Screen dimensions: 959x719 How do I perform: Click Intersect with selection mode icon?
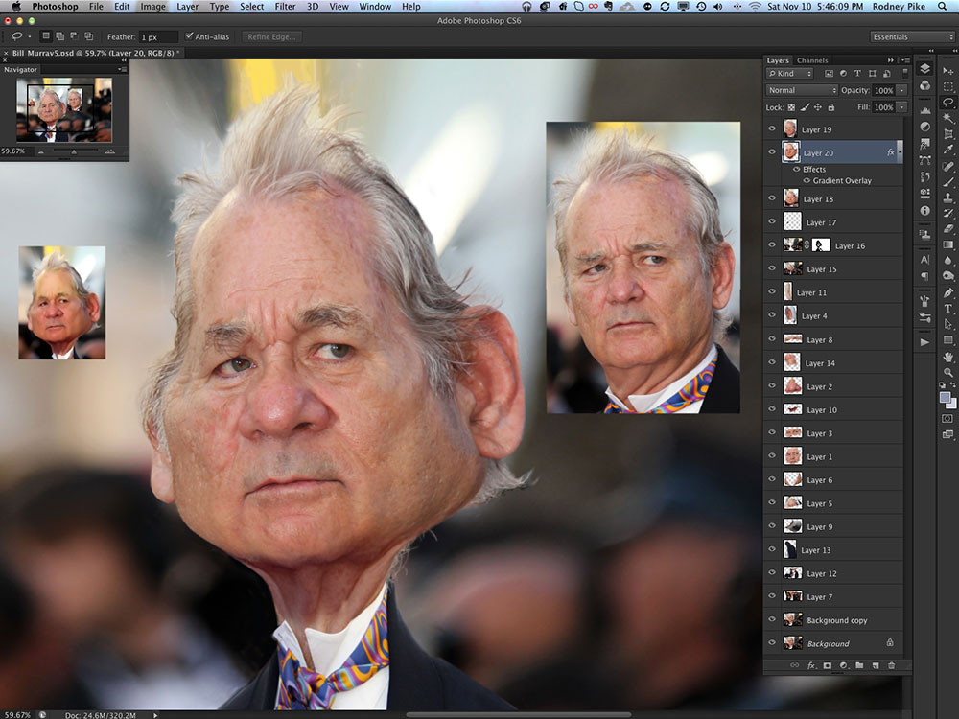[88, 36]
